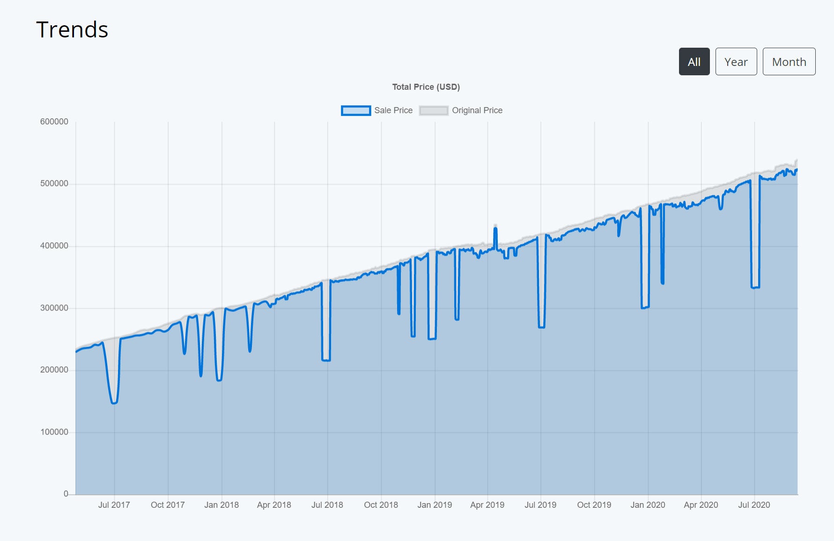
Task: Click the Trends page heading
Action: (73, 29)
